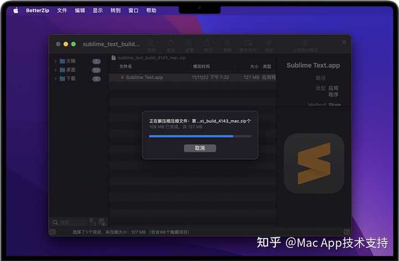Click the Method Store entry in info panel
The image size is (399, 261).
324,104
